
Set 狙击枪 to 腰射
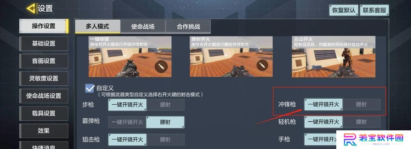pos(166,140)
